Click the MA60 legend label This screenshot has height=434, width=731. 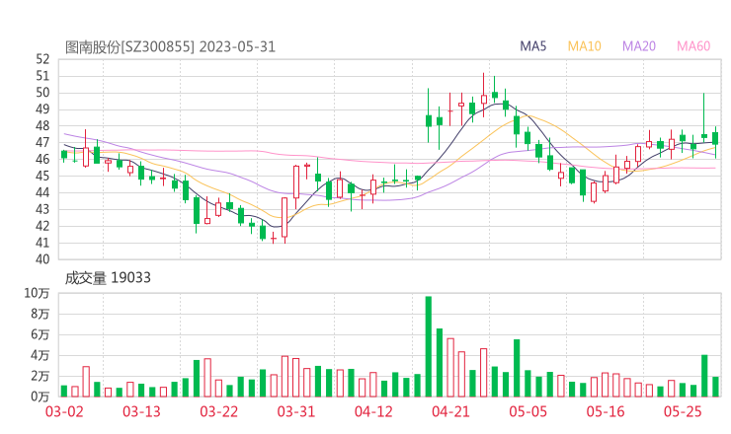[693, 46]
